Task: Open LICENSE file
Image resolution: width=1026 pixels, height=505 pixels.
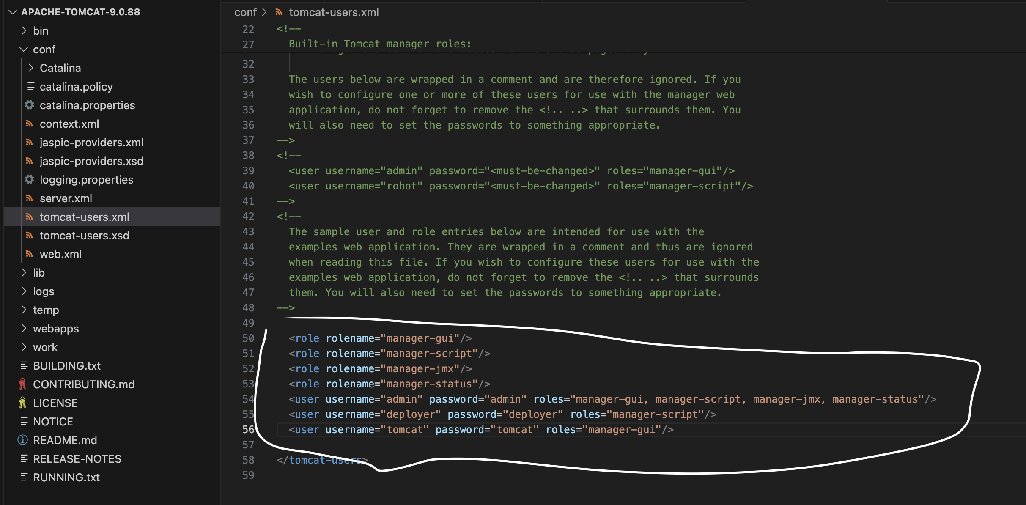Action: click(x=55, y=403)
